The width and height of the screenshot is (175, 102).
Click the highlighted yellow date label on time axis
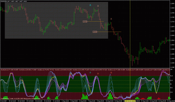(x=130, y=101)
